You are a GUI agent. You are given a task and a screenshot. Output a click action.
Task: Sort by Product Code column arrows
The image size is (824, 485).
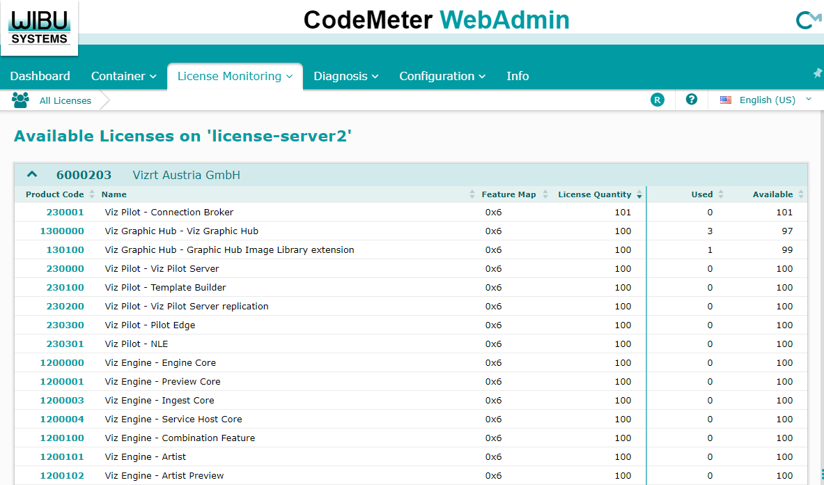pos(92,194)
